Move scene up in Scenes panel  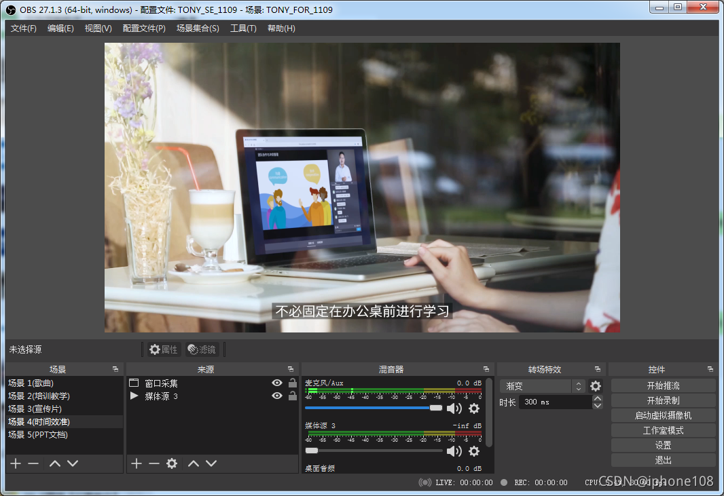[55, 463]
